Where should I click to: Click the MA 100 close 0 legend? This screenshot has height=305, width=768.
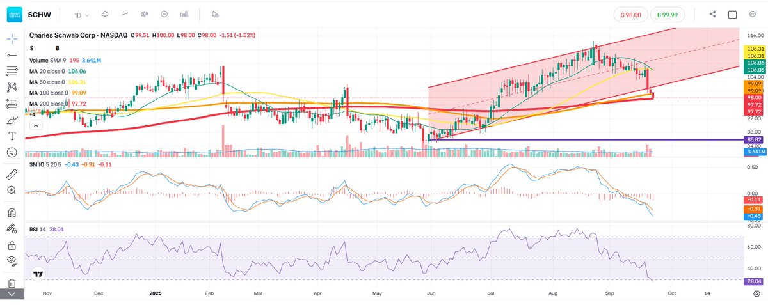[x=58, y=93]
